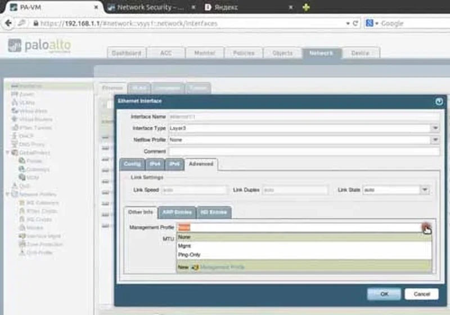Screen dimensions: 450x315
Task: Open Virtual Routers via its sidebar icon
Action: click(x=15, y=119)
